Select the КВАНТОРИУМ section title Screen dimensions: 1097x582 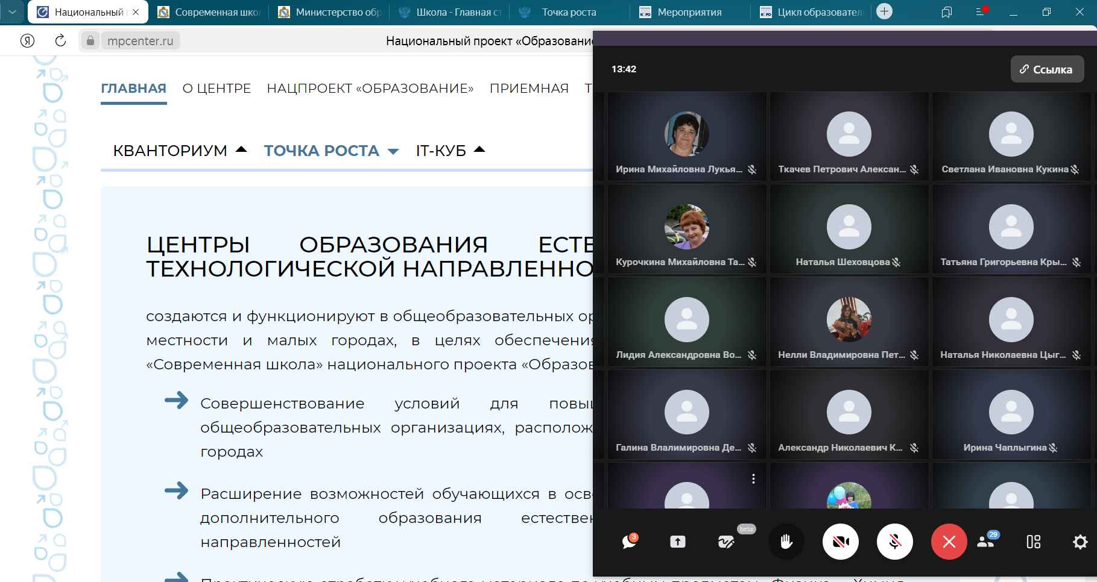170,151
